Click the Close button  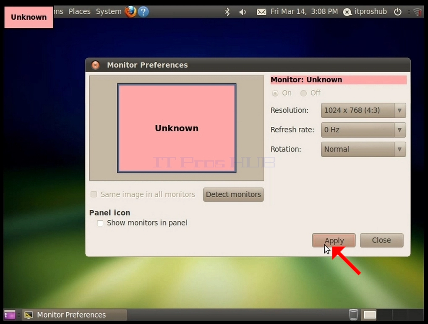(x=381, y=240)
